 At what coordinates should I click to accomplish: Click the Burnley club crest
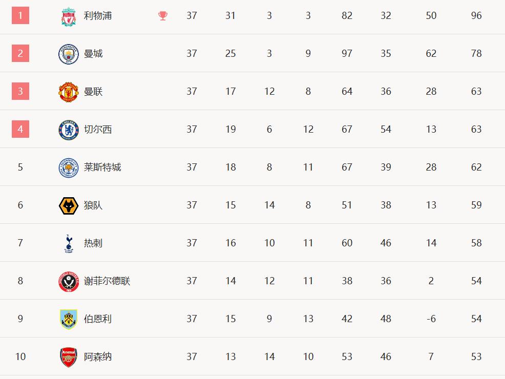point(69,319)
